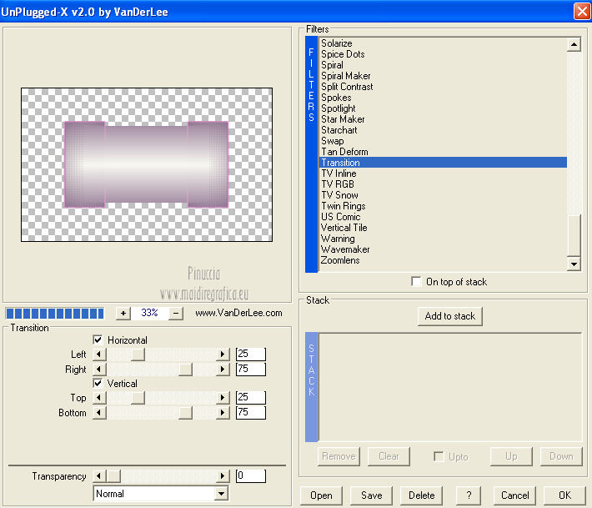Click right arrow of Bottom slider

[x=223, y=412]
